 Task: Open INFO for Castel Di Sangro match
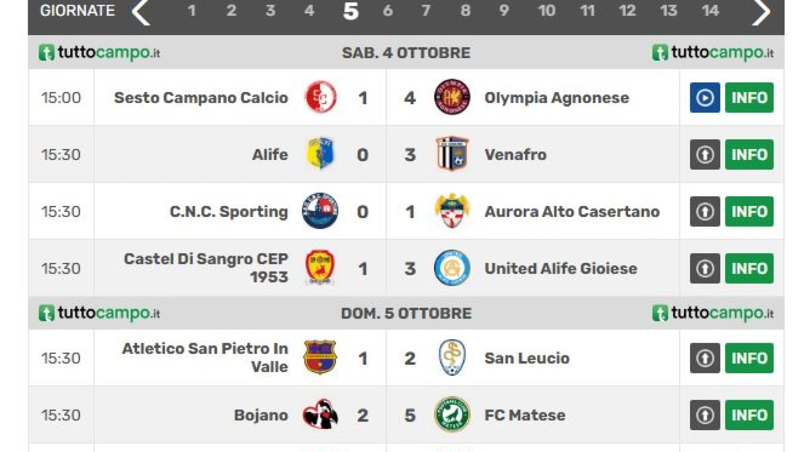click(749, 268)
